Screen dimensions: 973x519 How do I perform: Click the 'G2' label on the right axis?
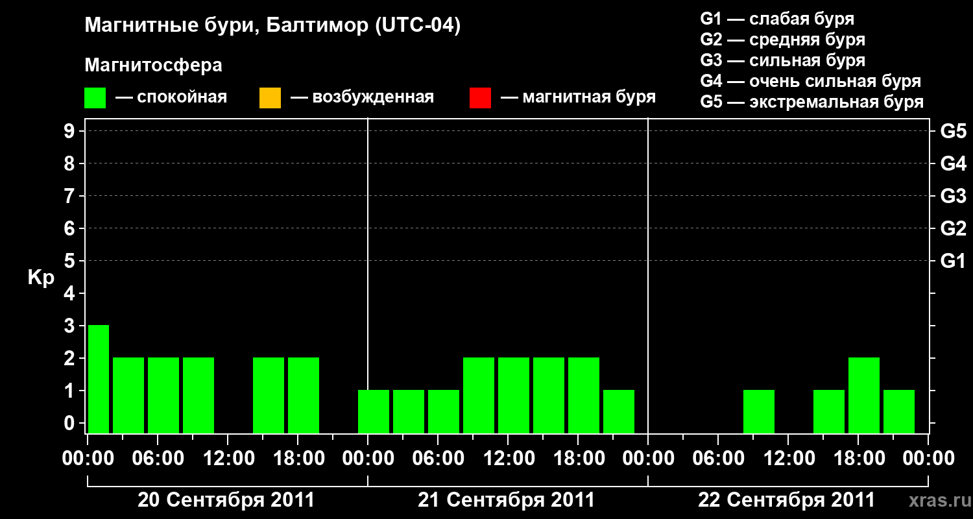point(953,228)
